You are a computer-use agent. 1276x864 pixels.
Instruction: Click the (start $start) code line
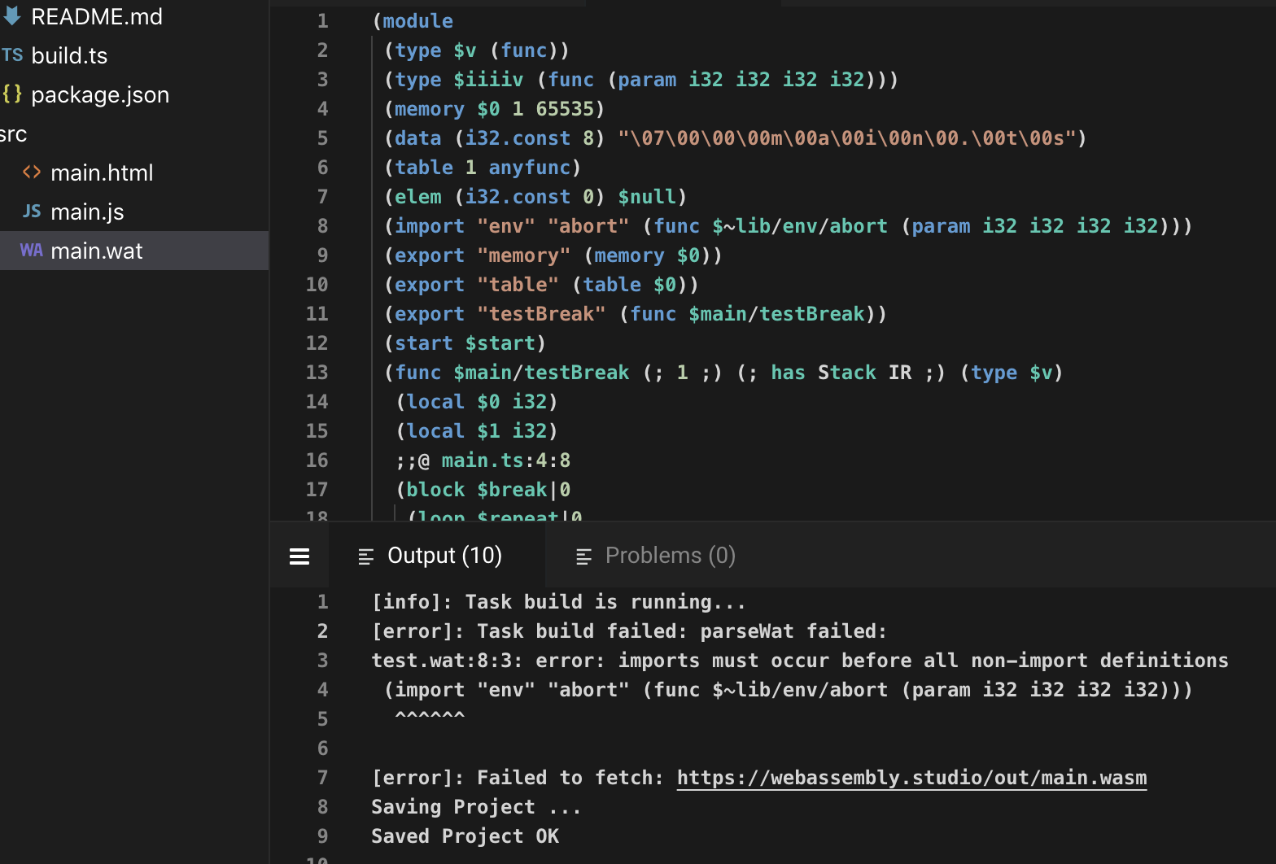[465, 343]
